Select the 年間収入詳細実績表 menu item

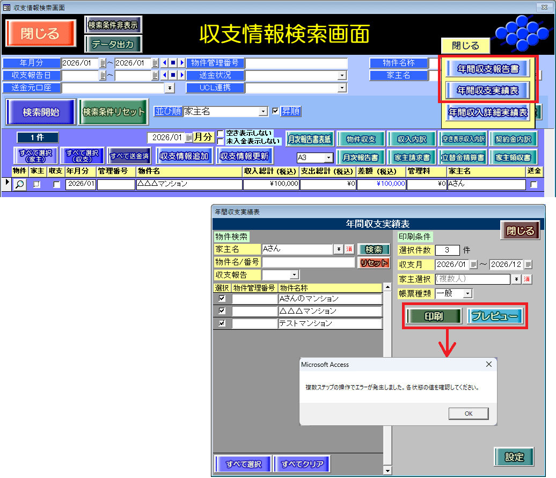pyautogui.click(x=488, y=113)
